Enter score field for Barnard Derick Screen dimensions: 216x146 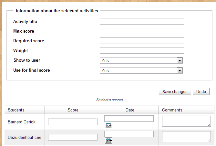(73, 122)
